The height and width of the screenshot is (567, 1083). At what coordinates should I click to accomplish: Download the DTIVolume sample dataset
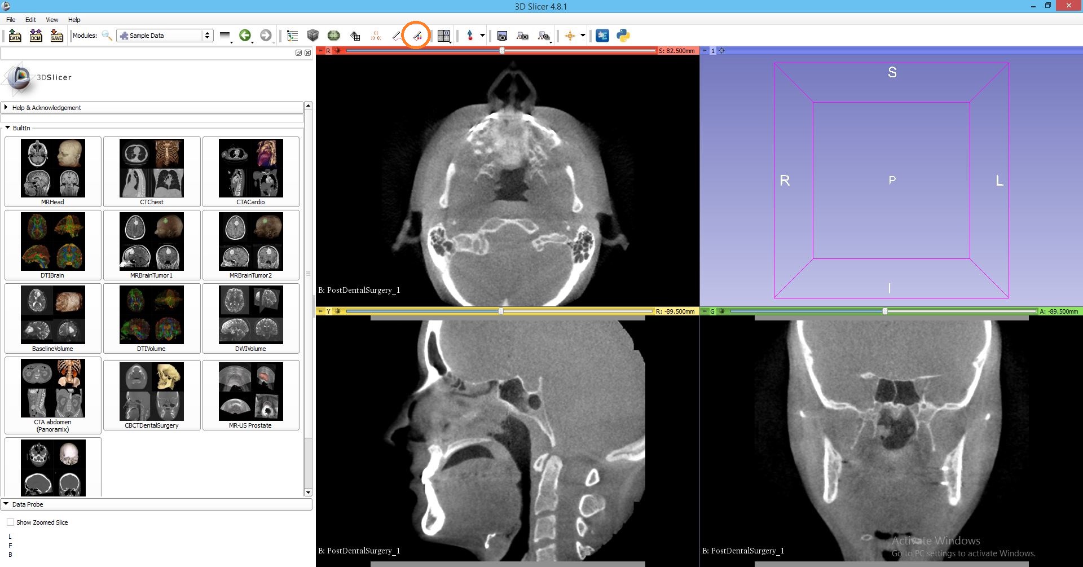(x=152, y=318)
